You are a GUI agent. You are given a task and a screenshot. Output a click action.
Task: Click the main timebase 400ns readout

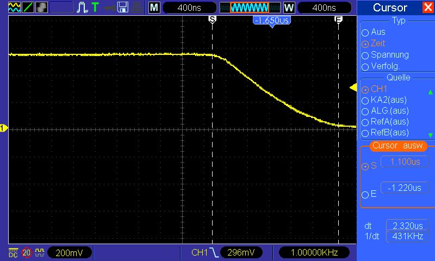[x=189, y=8]
